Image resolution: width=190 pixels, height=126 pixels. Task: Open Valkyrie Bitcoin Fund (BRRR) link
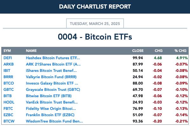51,77
